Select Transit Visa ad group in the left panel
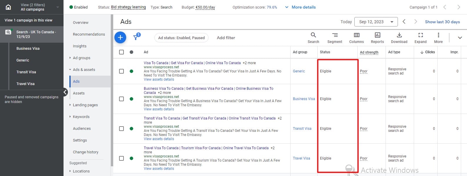This screenshot has width=467, height=176. point(26,72)
